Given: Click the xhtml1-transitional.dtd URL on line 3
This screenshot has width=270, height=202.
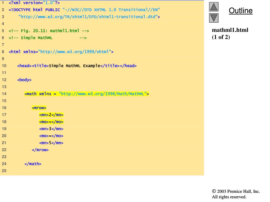Looking at the screenshot, I should point(89,17).
